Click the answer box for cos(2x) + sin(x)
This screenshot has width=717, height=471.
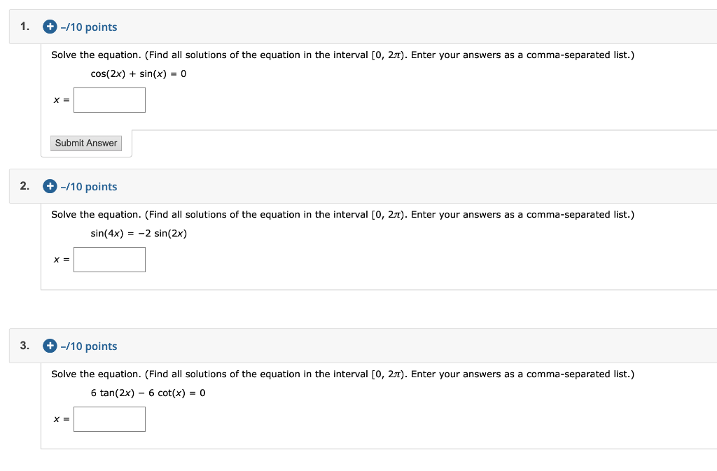109,99
